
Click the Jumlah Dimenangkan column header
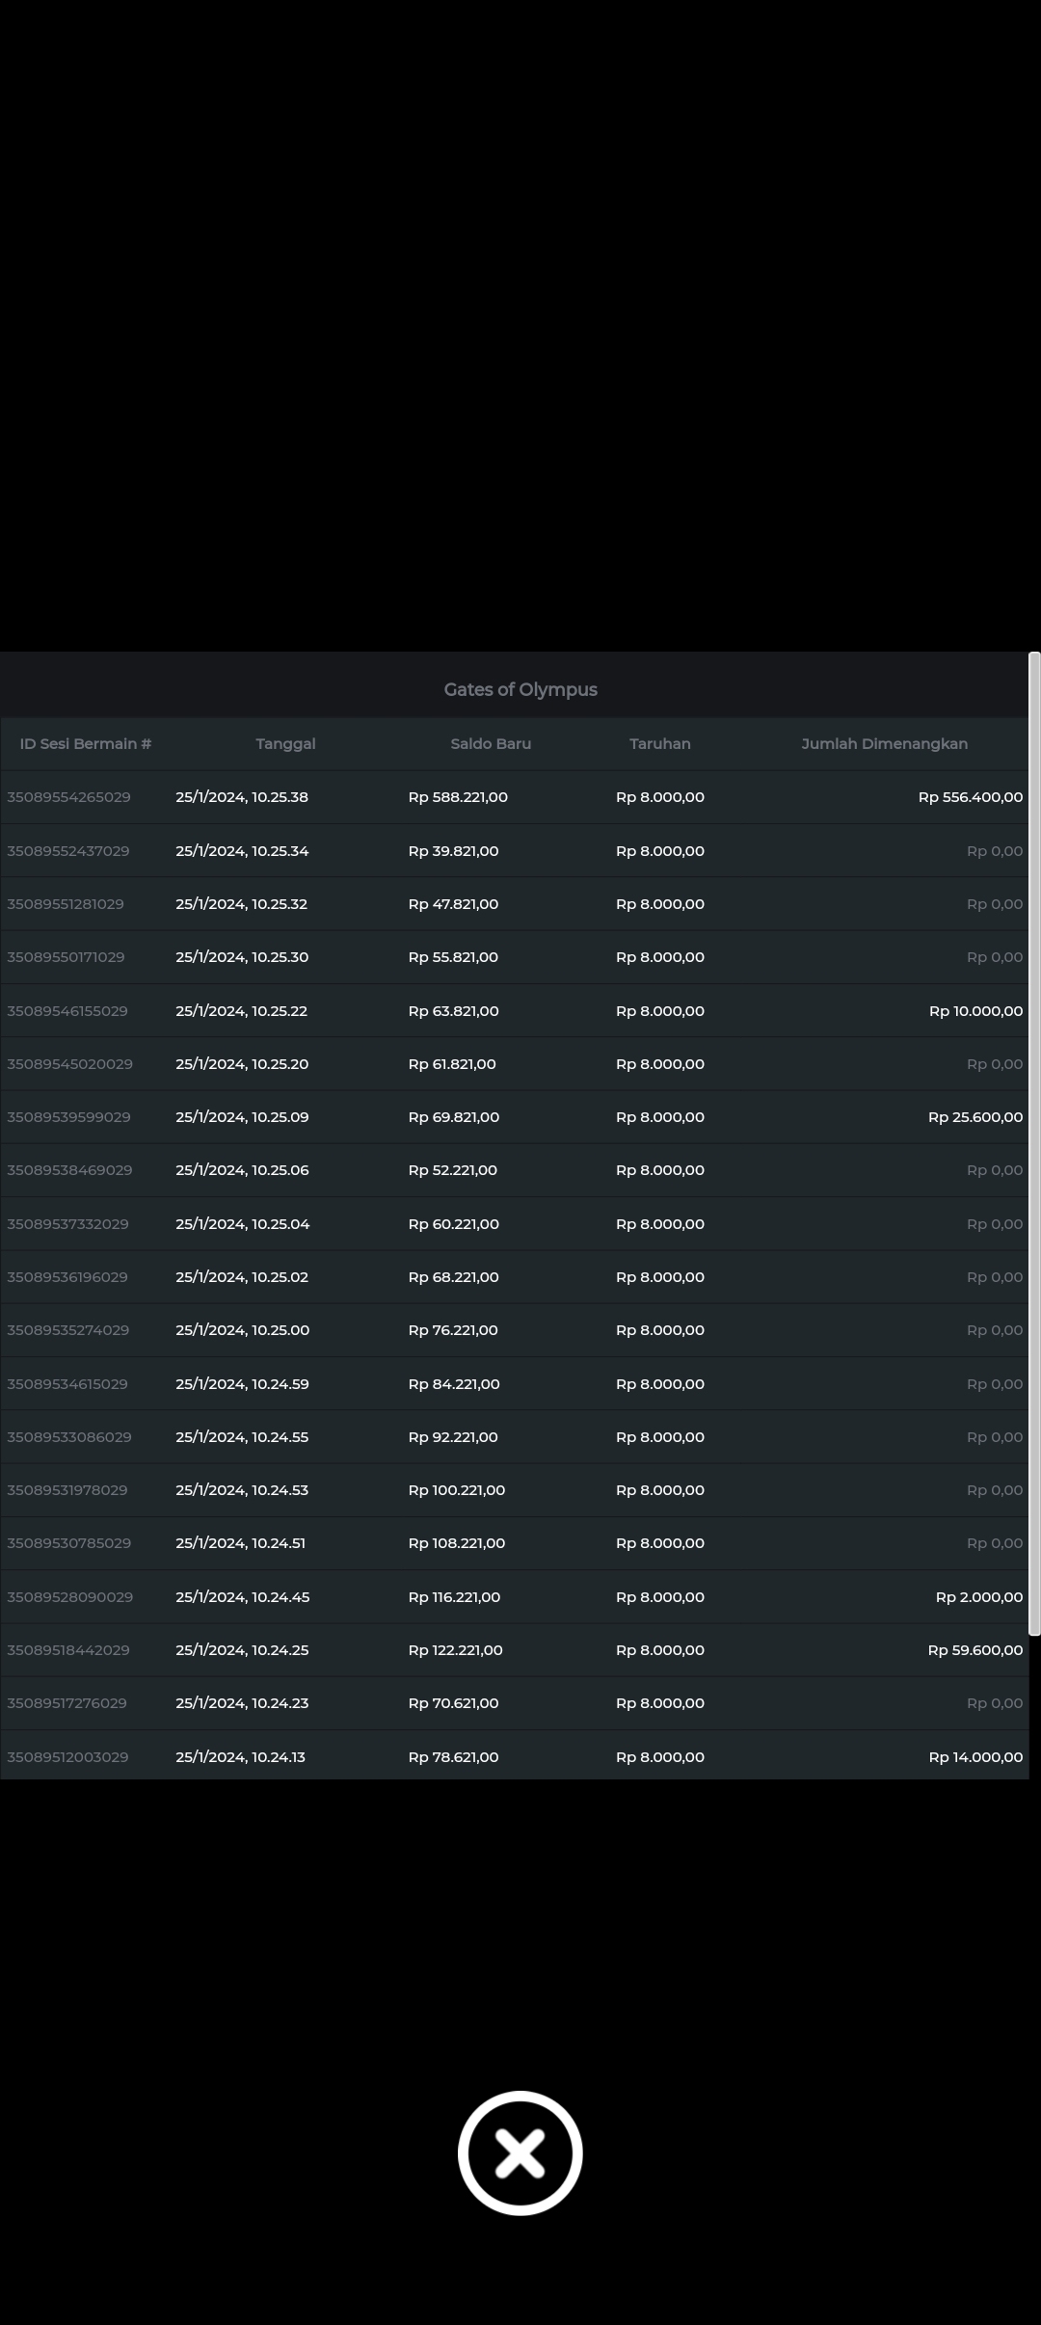click(x=884, y=743)
